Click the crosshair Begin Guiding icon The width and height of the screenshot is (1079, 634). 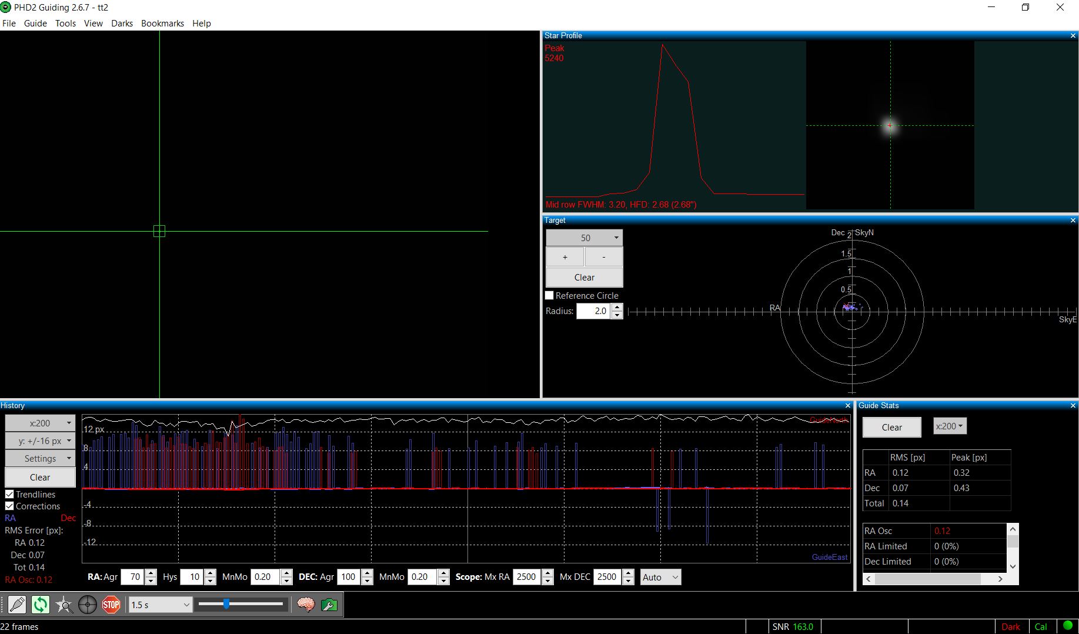[88, 605]
